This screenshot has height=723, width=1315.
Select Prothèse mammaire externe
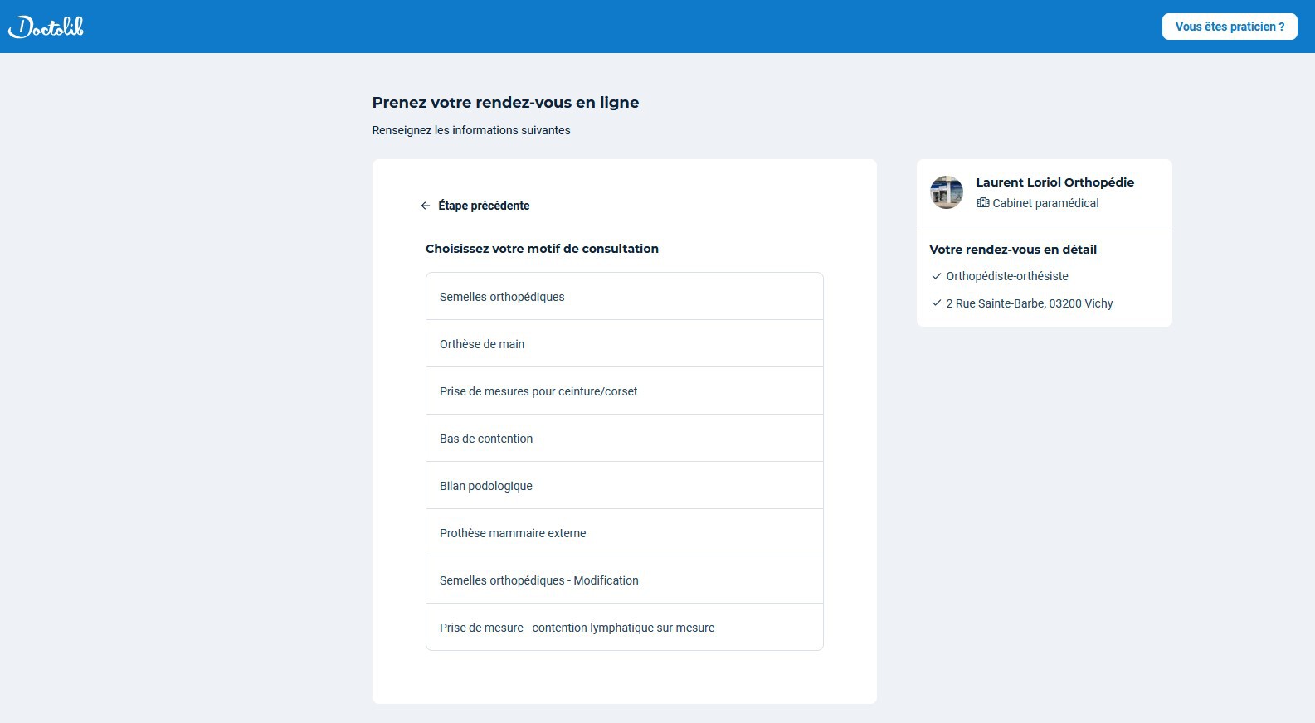(x=625, y=533)
